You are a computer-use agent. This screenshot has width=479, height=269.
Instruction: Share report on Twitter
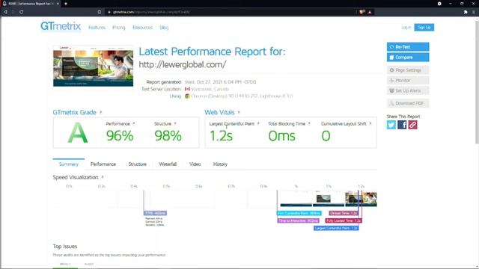coord(391,125)
